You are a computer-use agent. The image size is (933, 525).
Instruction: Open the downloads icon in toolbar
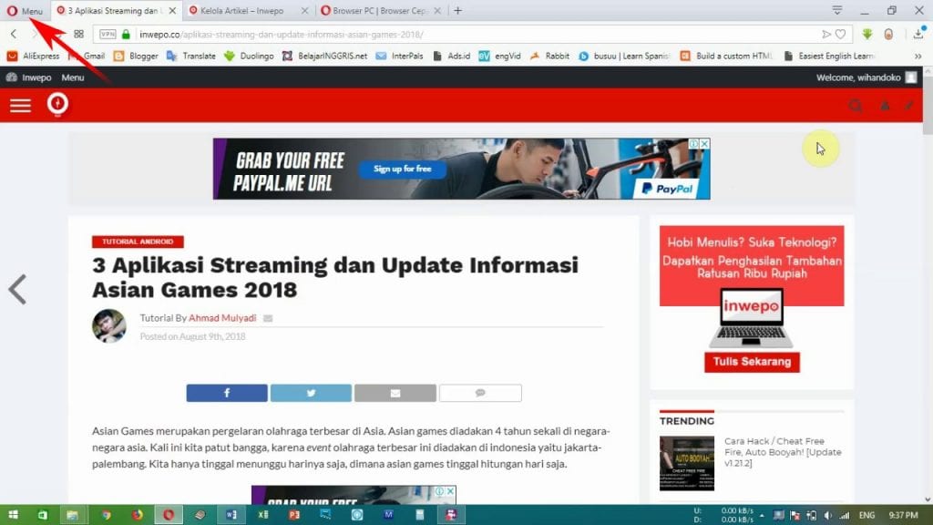(x=918, y=34)
